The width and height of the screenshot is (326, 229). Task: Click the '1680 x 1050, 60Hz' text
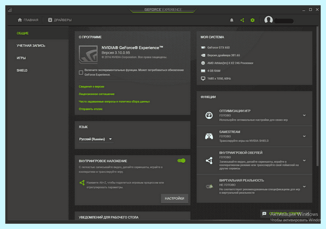tap(219, 79)
